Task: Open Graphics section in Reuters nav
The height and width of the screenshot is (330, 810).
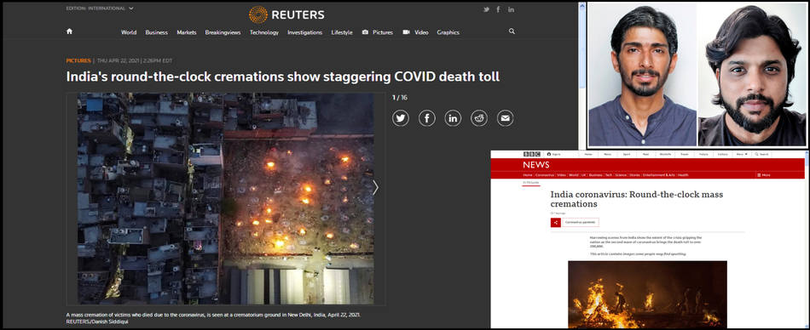Action: 448,32
